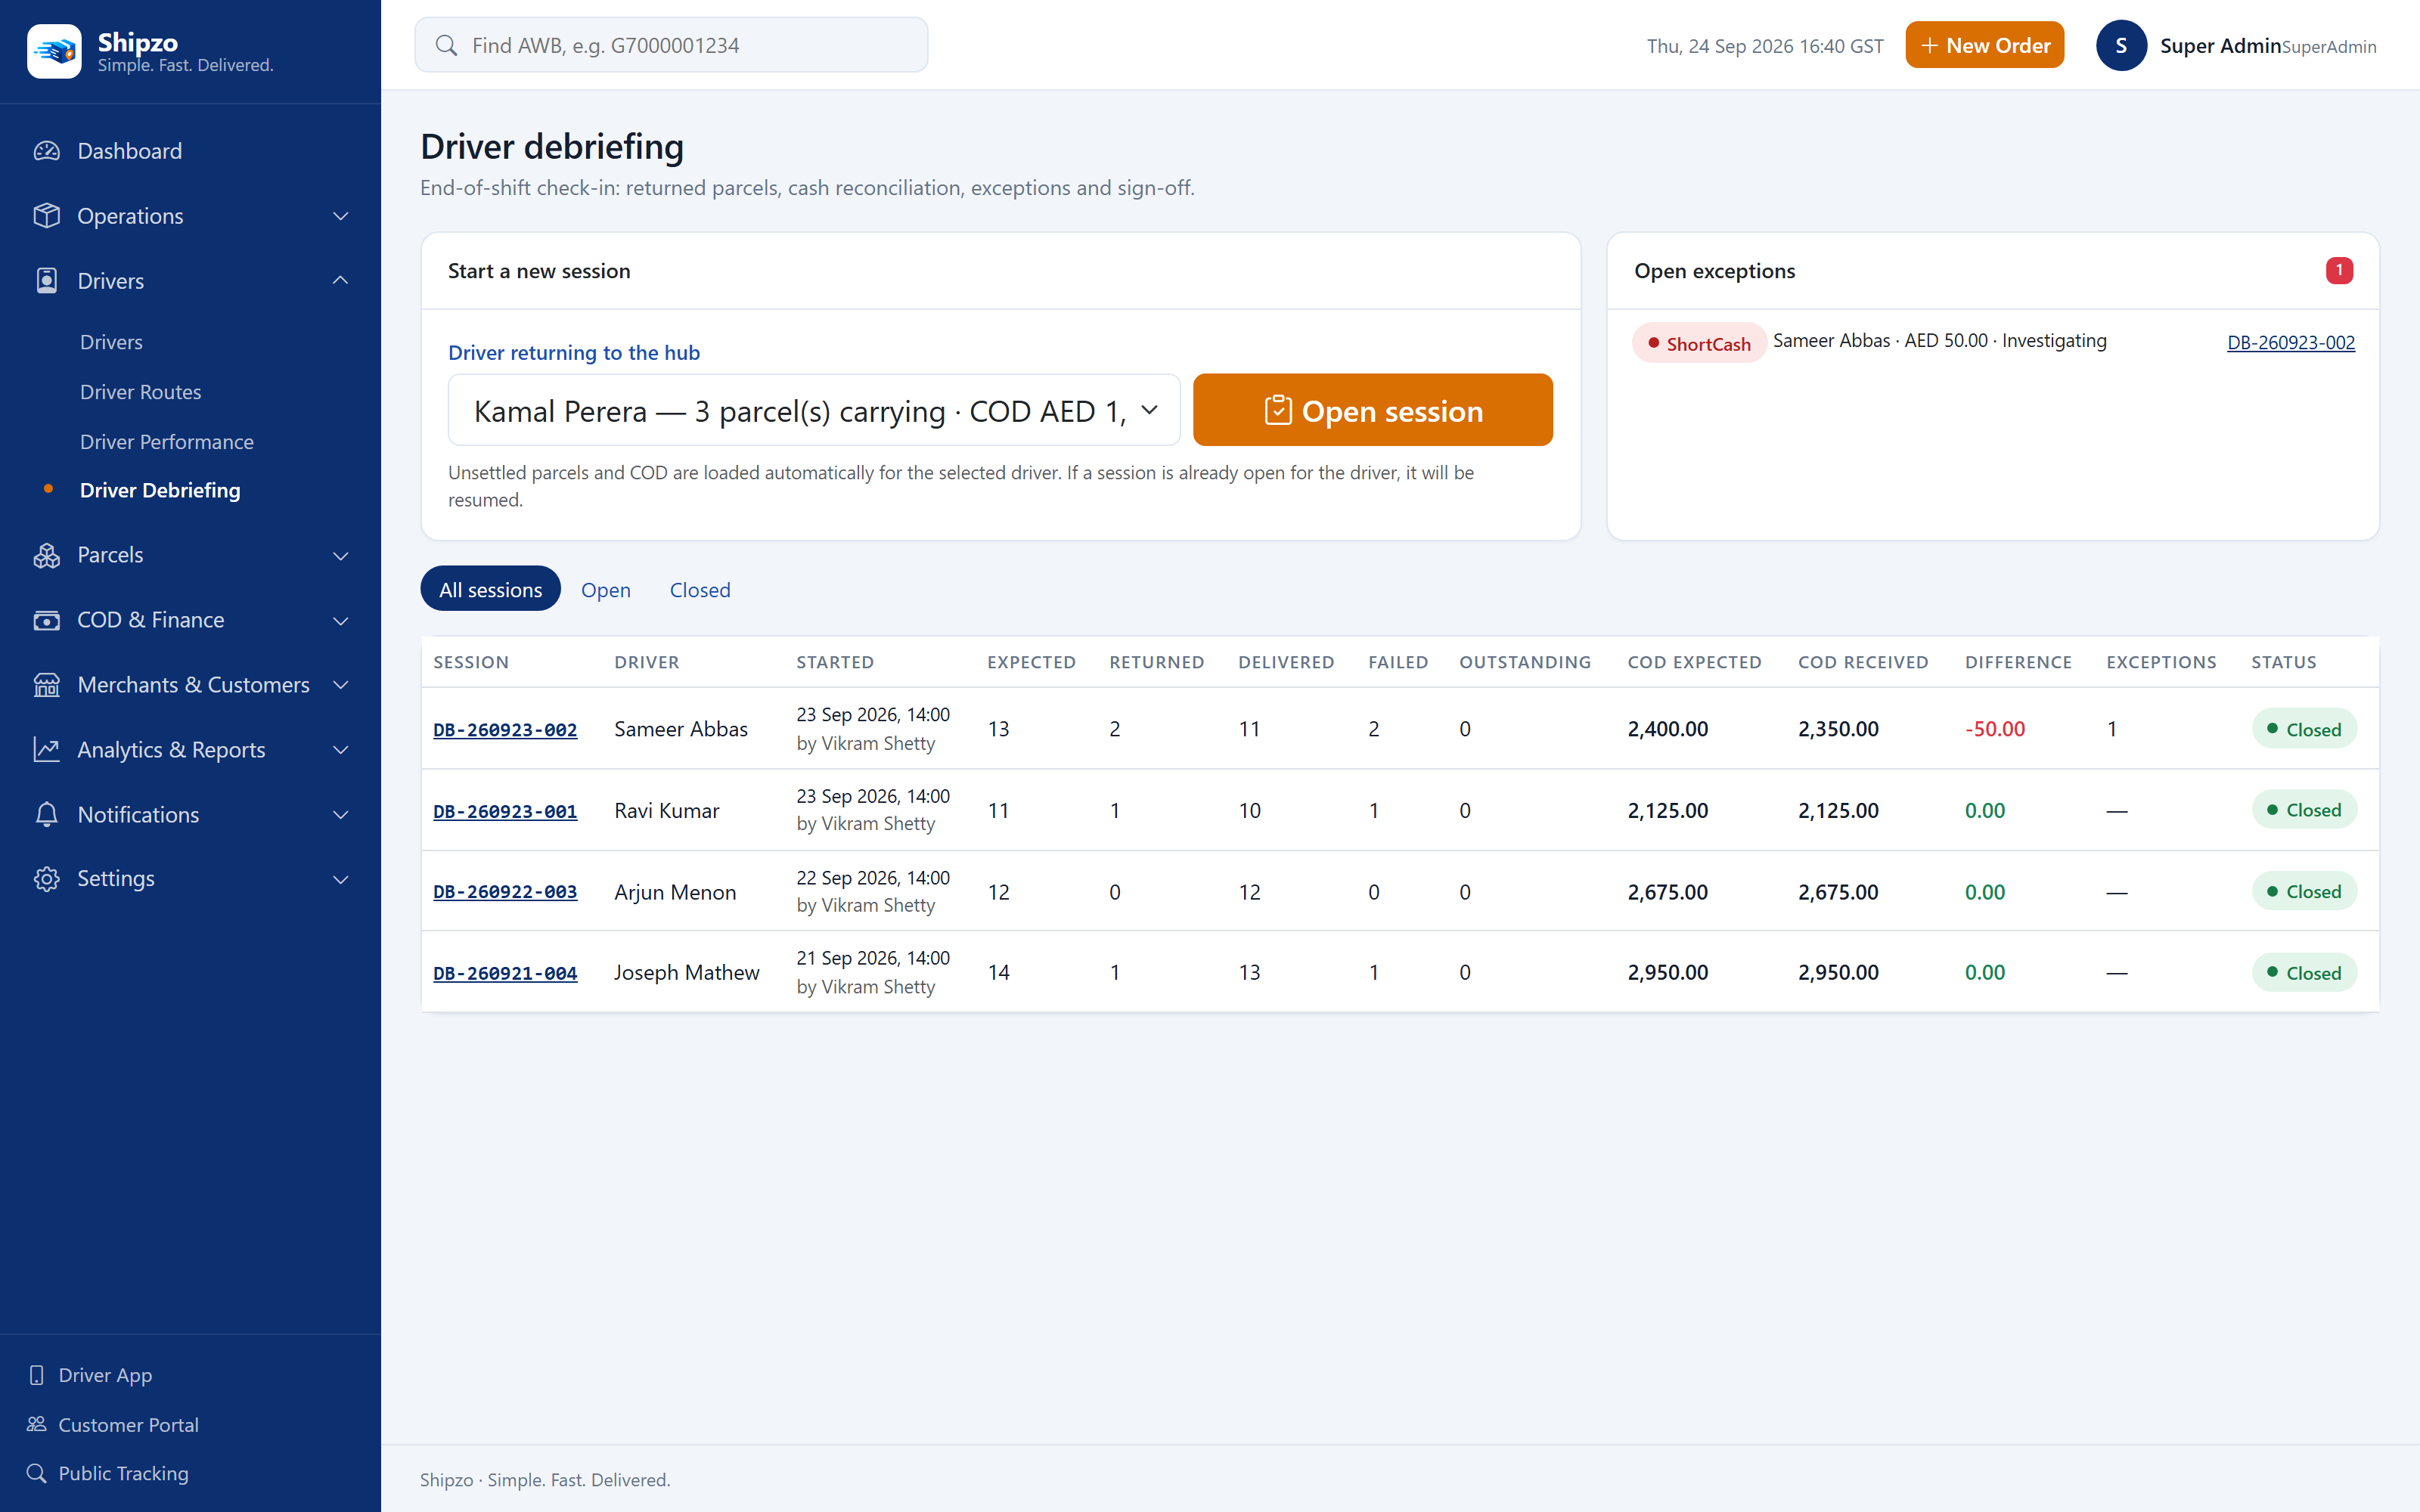Click the red open exceptions count badge
Image resolution: width=2420 pixels, height=1512 pixels.
(2339, 270)
